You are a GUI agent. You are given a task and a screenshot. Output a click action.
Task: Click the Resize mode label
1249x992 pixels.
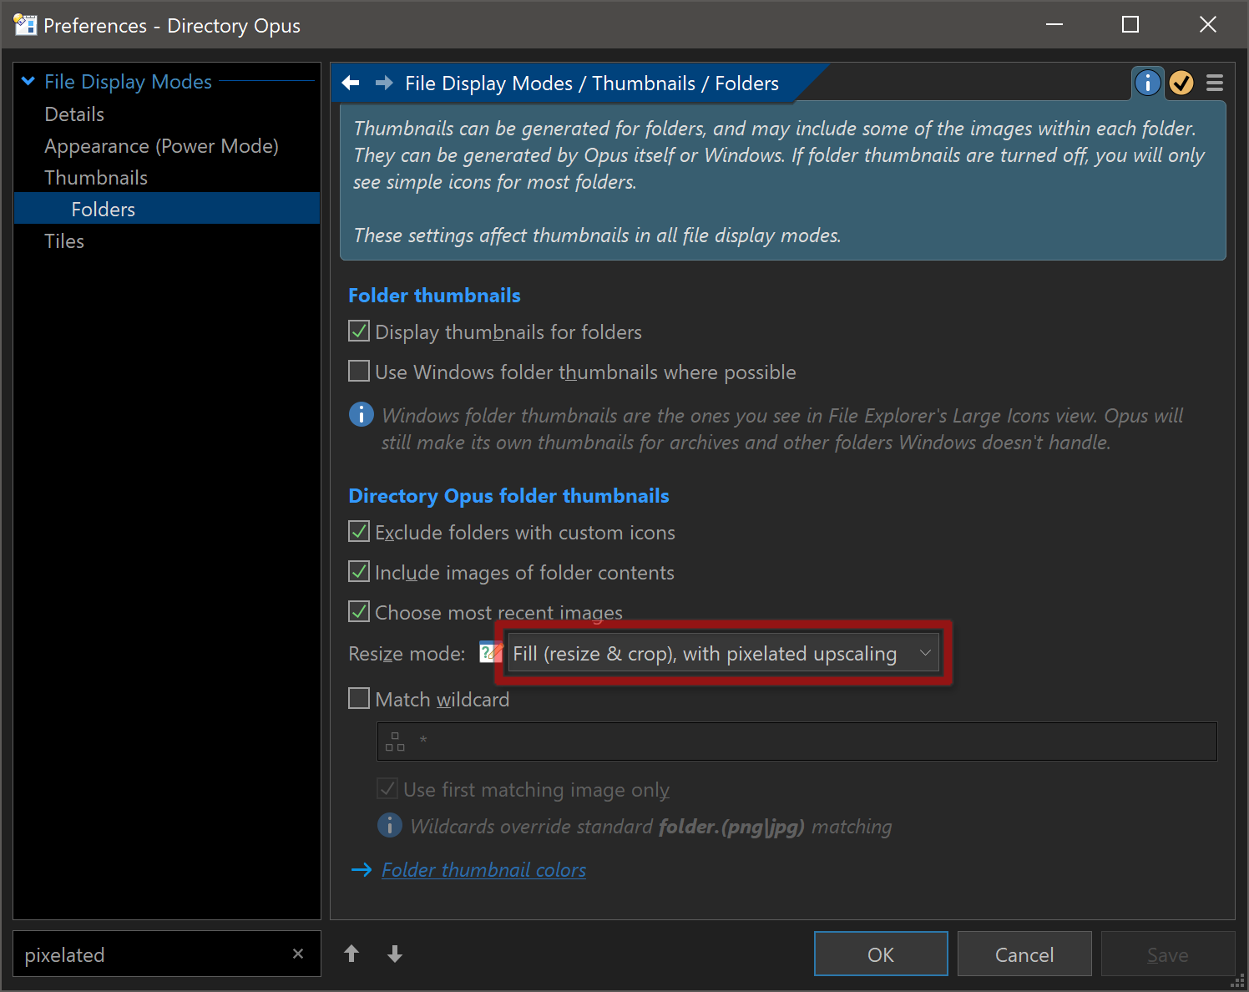[x=407, y=654]
